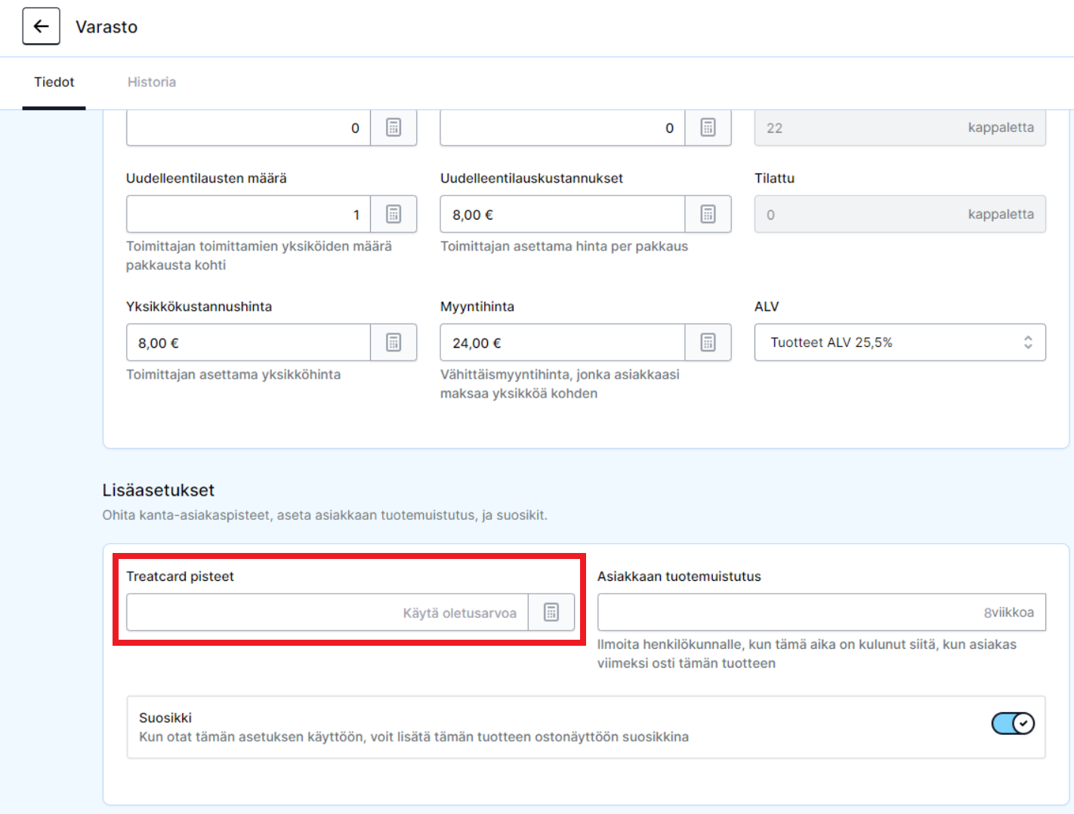Click calculator icon beside top-left 0 field
Image resolution: width=1074 pixels, height=814 pixels.
tap(393, 127)
